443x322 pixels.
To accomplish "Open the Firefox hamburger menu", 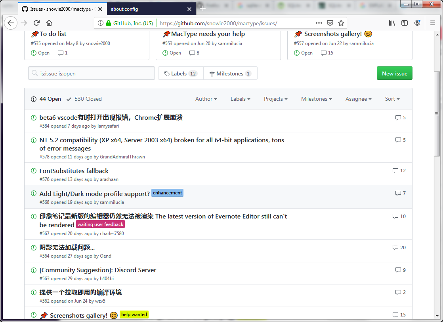I will pos(433,23).
